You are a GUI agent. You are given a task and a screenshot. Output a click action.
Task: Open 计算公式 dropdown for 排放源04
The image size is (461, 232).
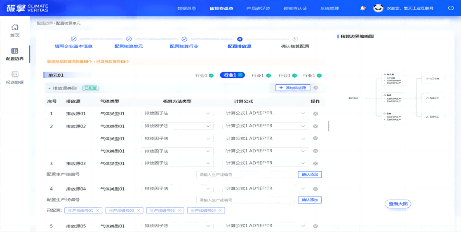(x=266, y=188)
